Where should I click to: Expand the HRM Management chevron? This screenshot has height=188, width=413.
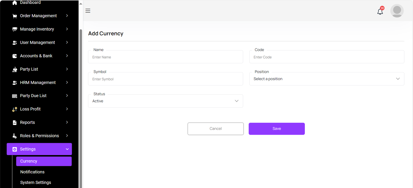(67, 82)
